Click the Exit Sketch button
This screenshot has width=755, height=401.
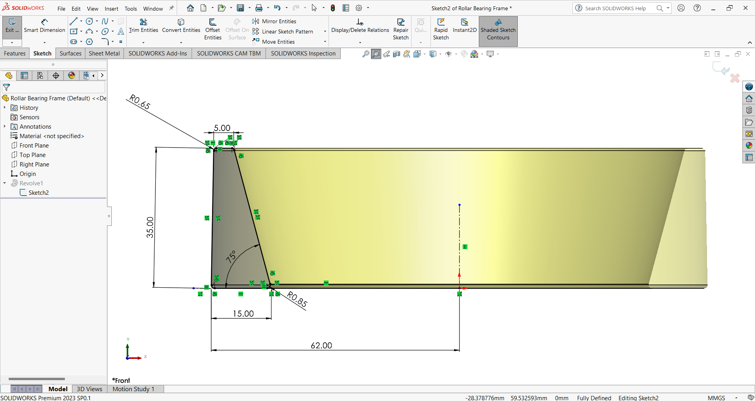click(x=12, y=26)
